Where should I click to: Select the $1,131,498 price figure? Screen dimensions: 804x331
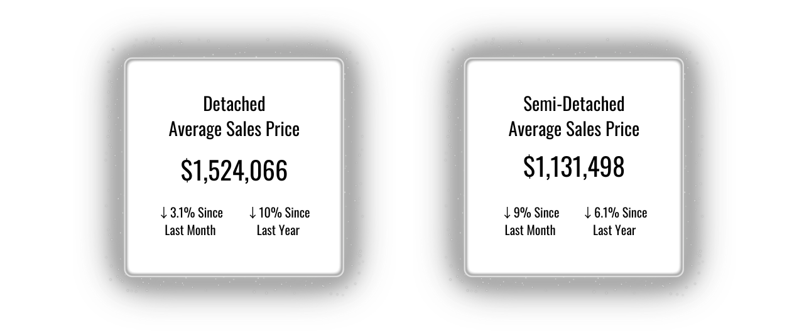573,167
